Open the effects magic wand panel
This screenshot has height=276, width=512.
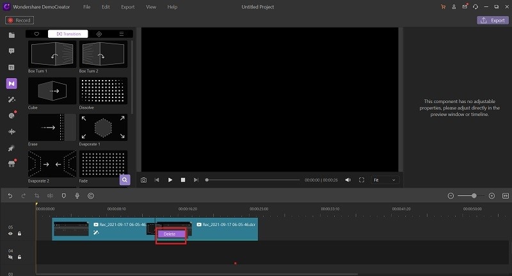[x=12, y=99]
